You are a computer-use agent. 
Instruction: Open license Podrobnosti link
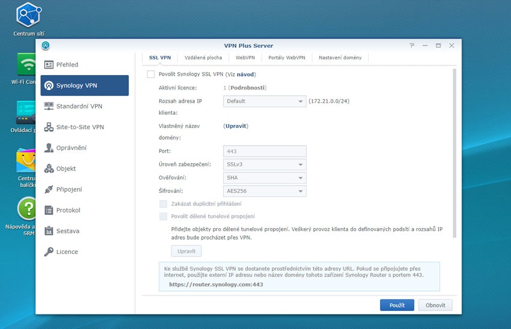tap(247, 88)
